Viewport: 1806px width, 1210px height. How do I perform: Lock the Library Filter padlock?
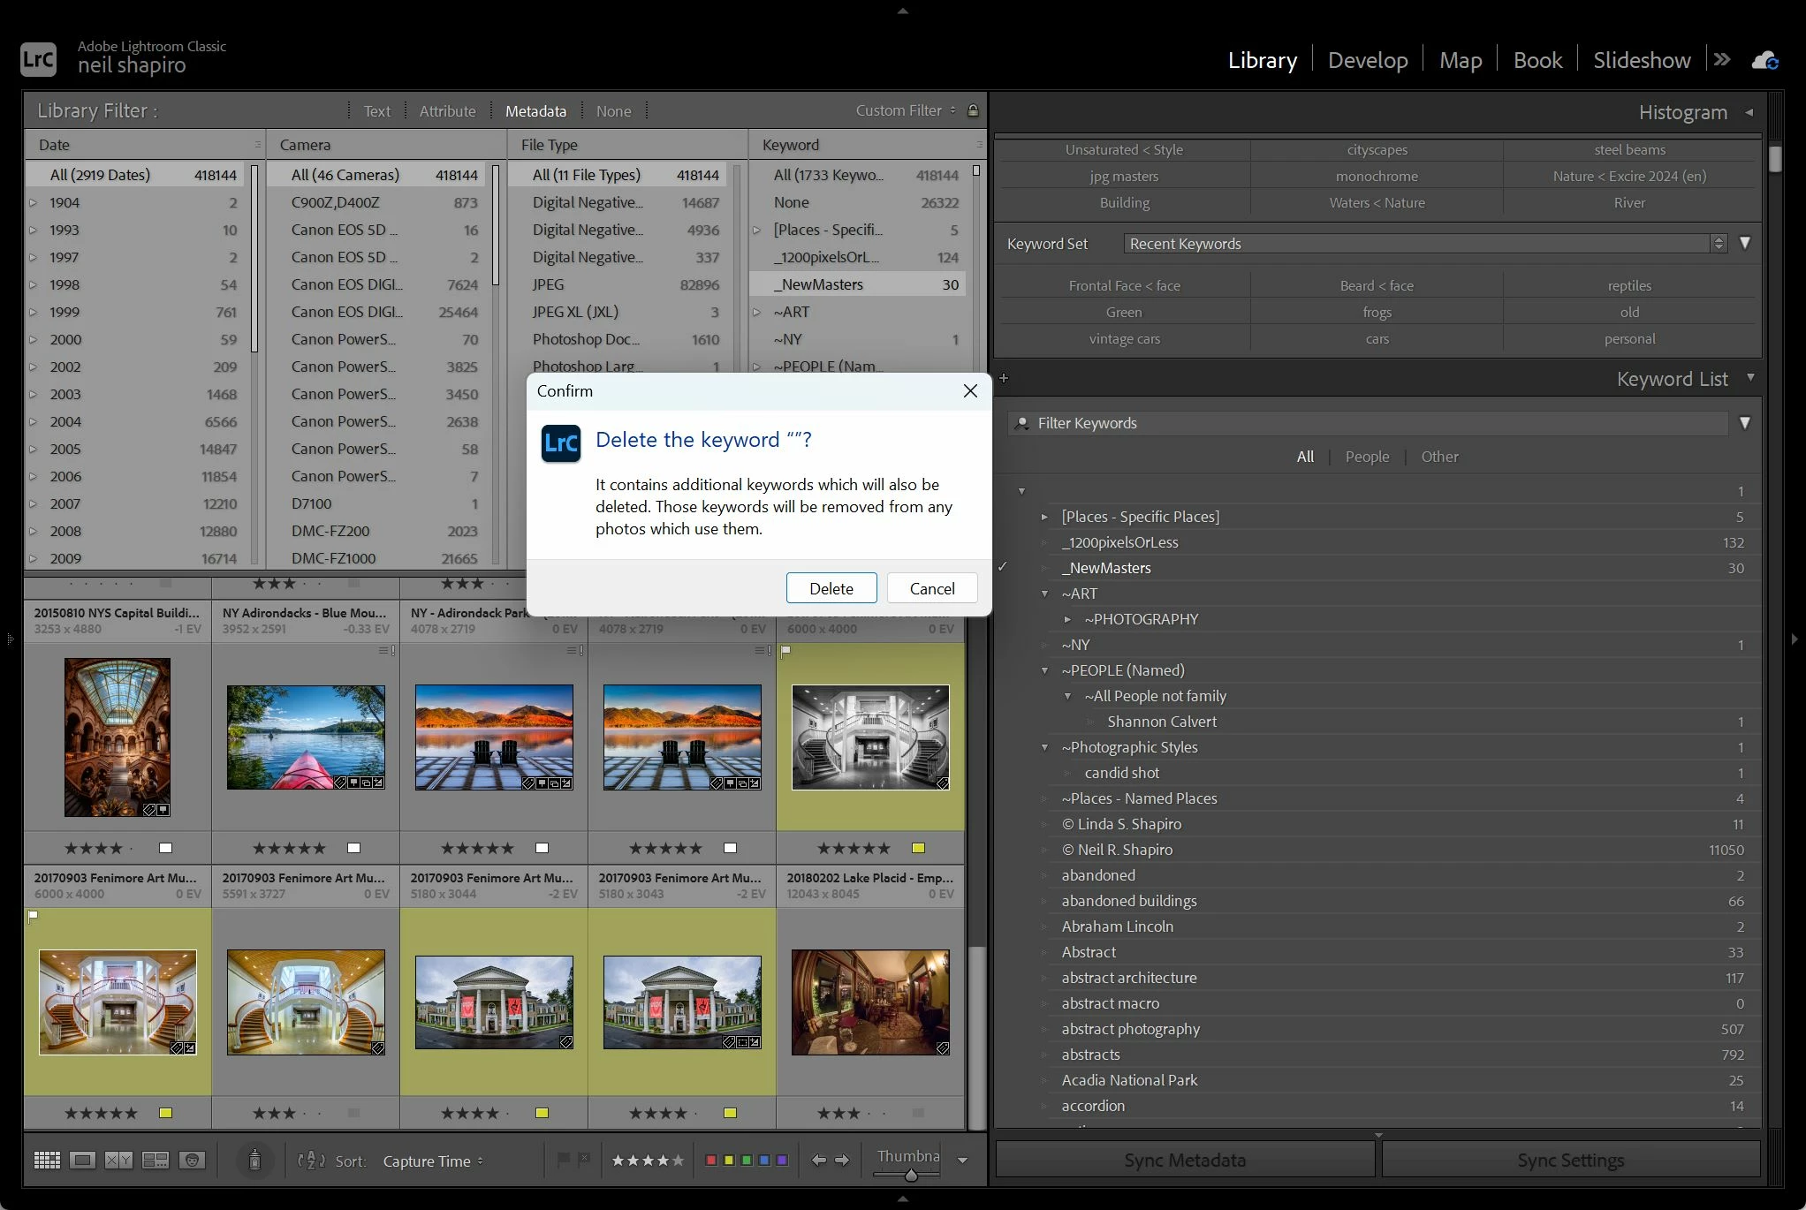click(973, 110)
